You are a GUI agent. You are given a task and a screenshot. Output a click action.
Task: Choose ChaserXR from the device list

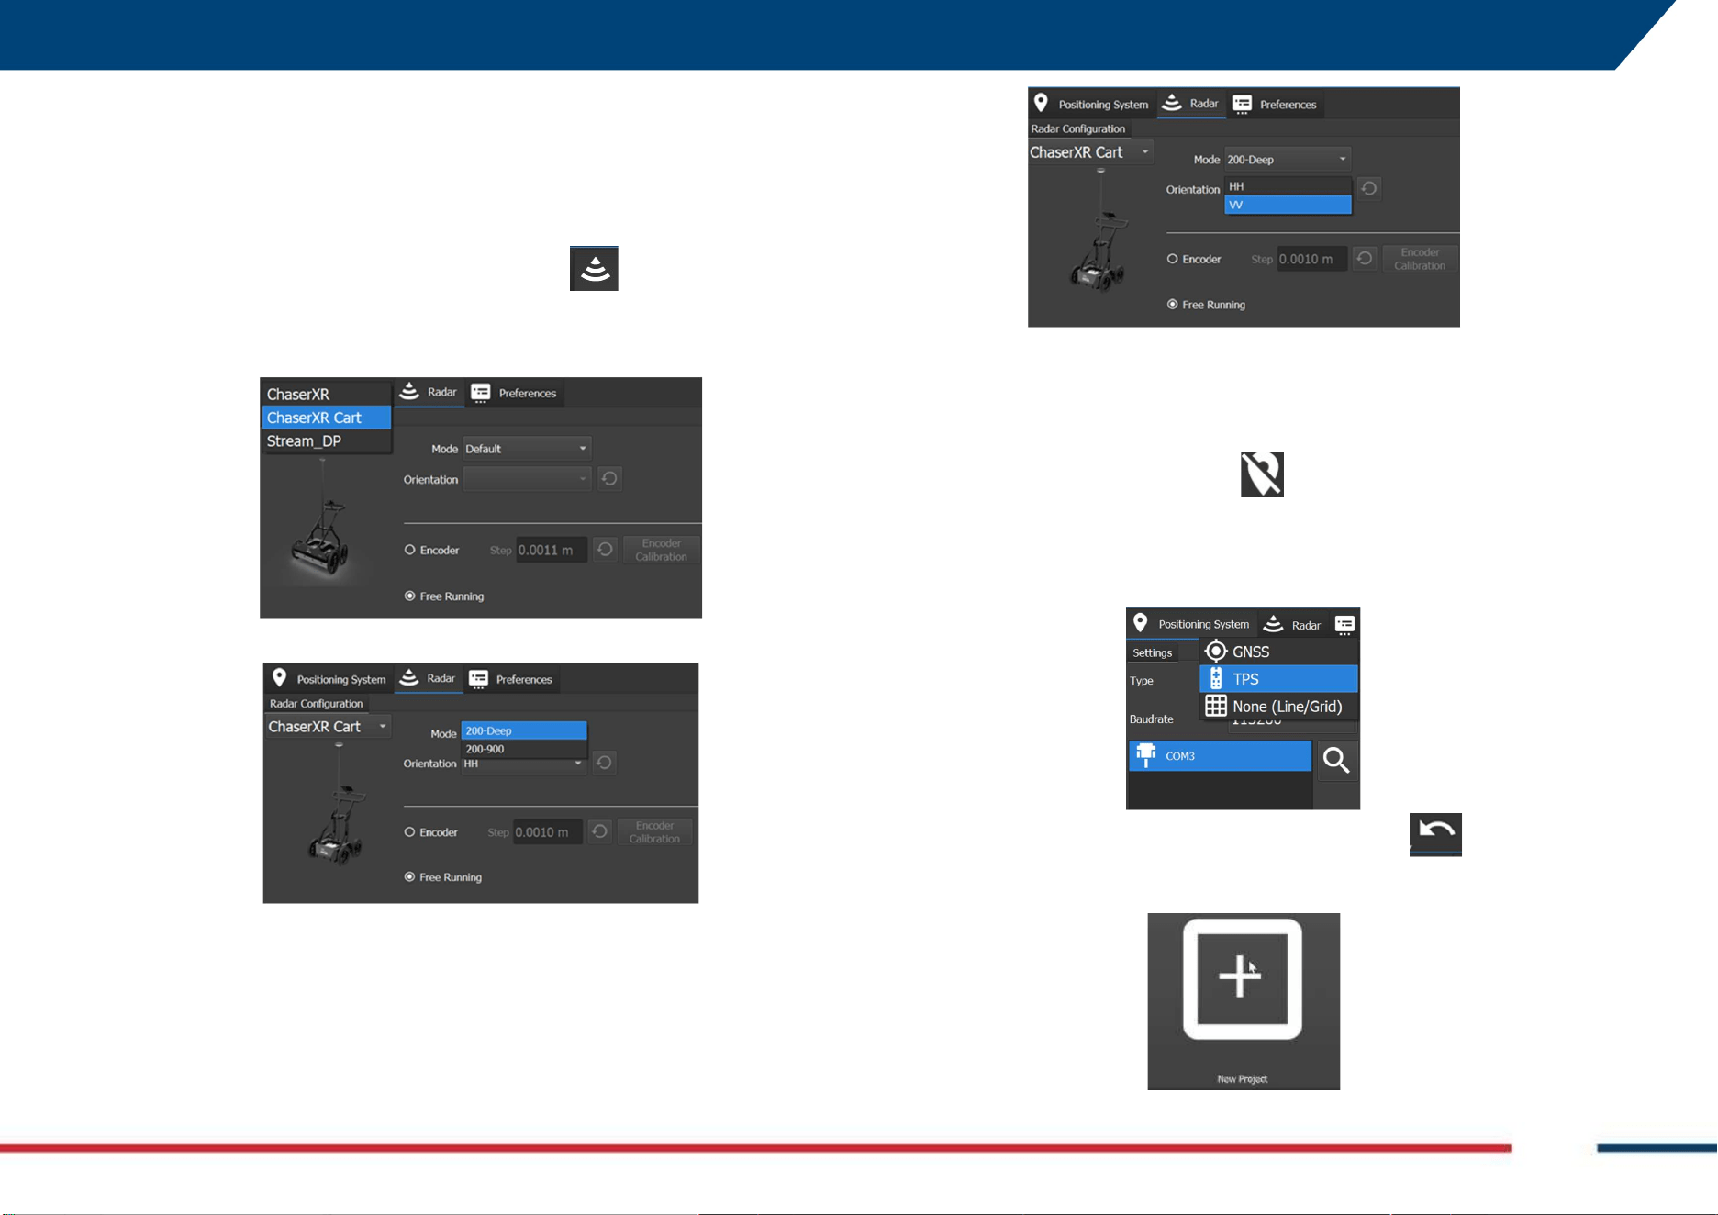(327, 394)
